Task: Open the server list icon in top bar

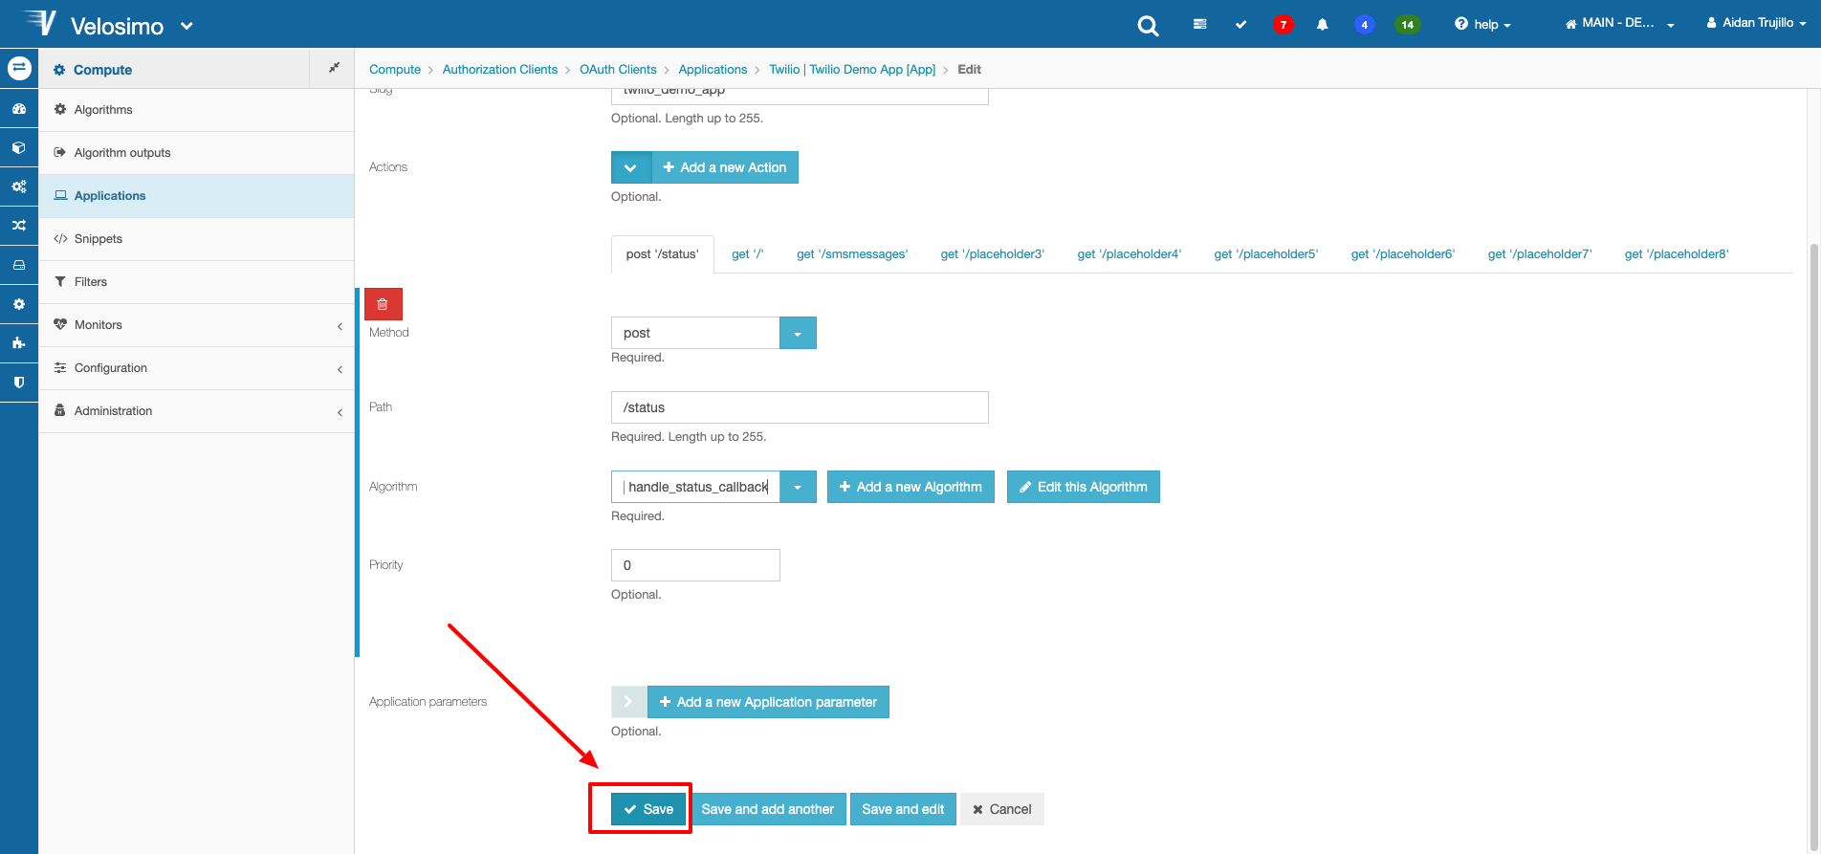Action: [x=1199, y=24]
